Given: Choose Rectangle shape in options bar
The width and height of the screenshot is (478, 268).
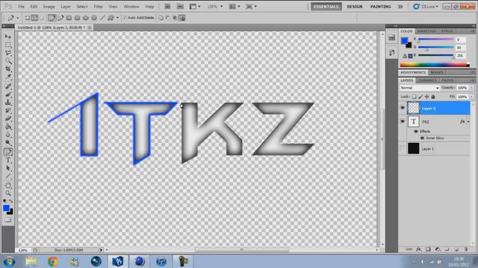Looking at the screenshot, I should tap(69, 18).
